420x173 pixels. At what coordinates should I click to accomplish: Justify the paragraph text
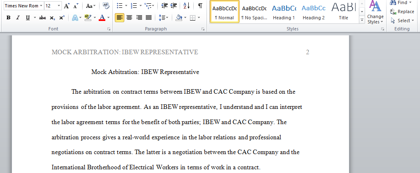tap(148, 18)
